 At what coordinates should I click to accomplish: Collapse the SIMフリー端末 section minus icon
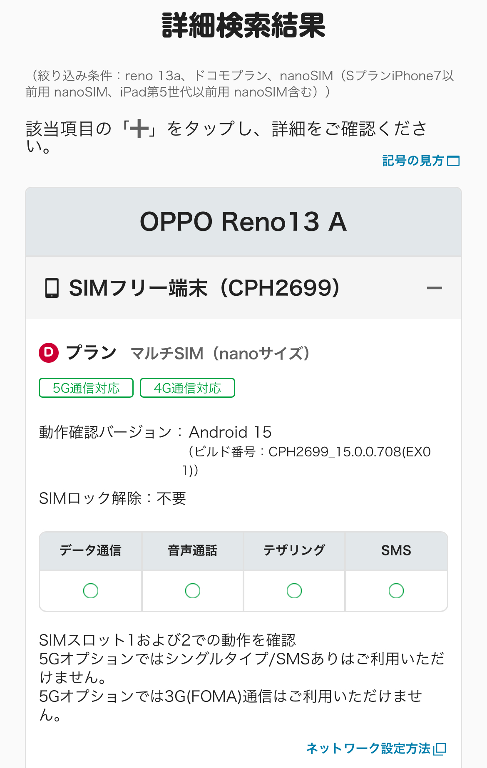tap(434, 288)
